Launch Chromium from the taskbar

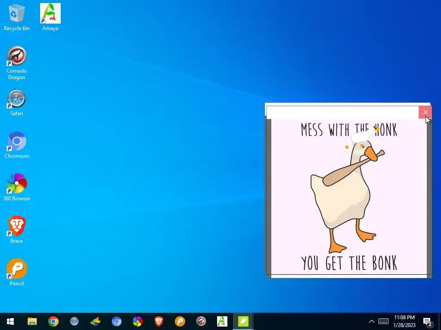(116, 321)
